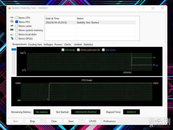Viewport: 173px width, 130px height.
Task: Toggle the HFM512GD3JX013N temperature checkbox
Action: coord(78,50)
